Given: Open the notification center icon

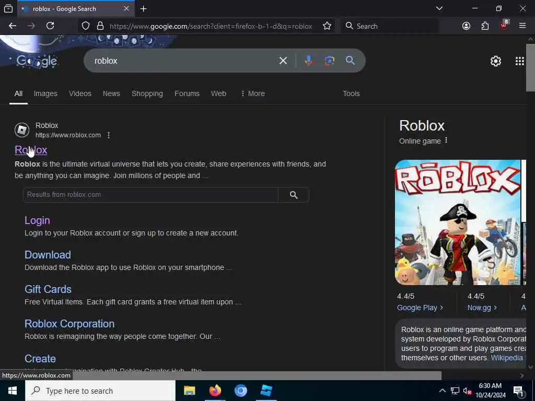Looking at the screenshot, I should (519, 391).
